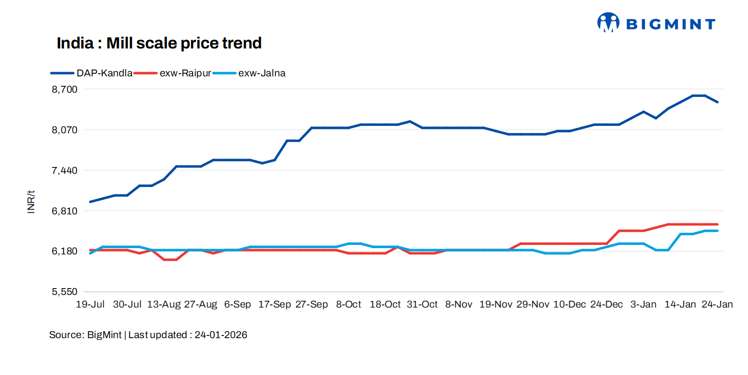
Task: Click the BIGMINT brand name text
Action: tap(670, 24)
